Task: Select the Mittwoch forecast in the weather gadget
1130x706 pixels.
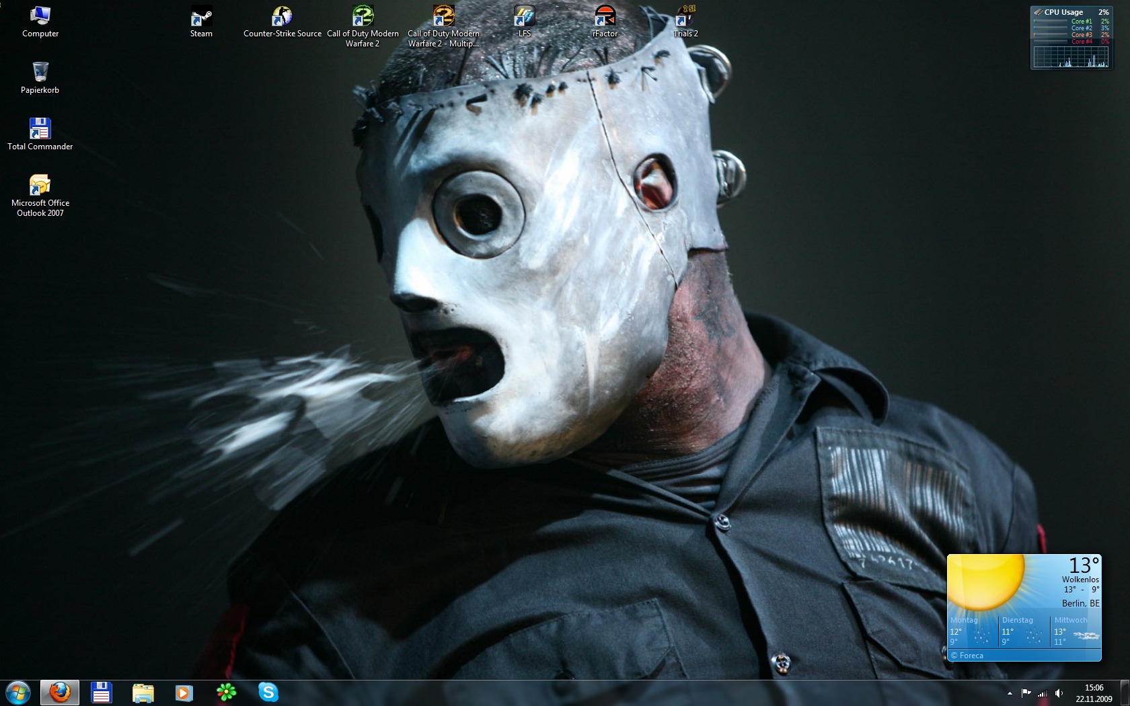Action: pyautogui.click(x=1076, y=631)
